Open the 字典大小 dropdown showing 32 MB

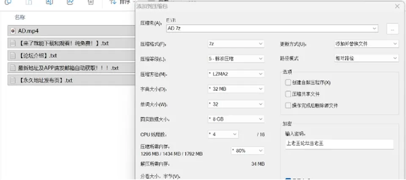236,89
